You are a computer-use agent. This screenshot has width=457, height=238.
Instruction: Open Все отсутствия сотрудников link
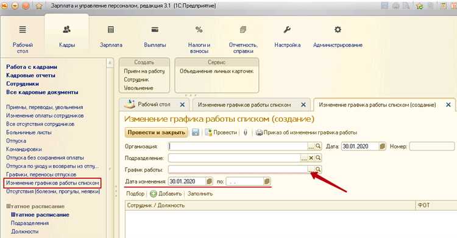click(x=40, y=124)
